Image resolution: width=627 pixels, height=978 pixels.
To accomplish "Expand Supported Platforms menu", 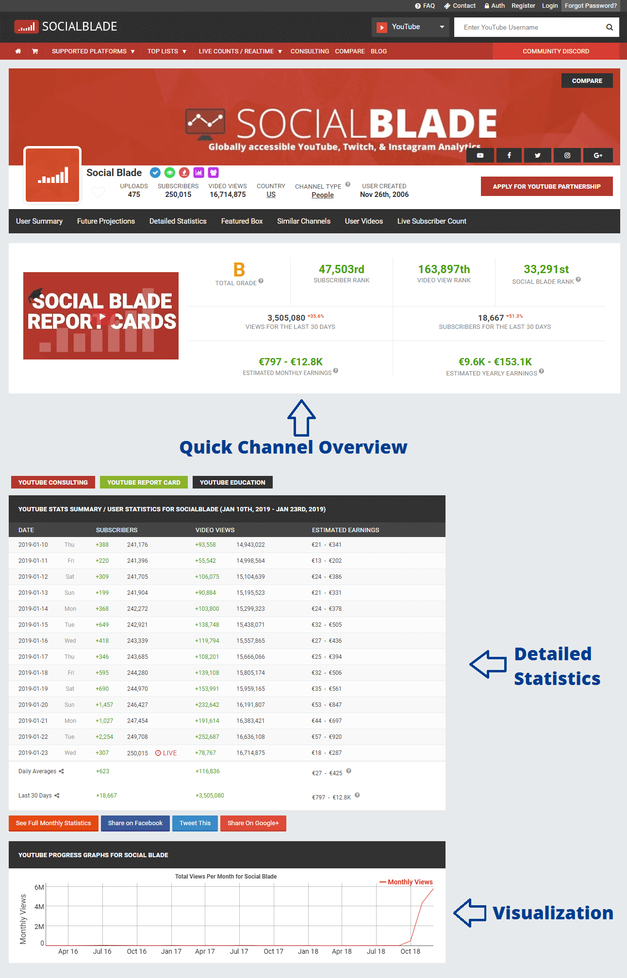I will point(93,51).
